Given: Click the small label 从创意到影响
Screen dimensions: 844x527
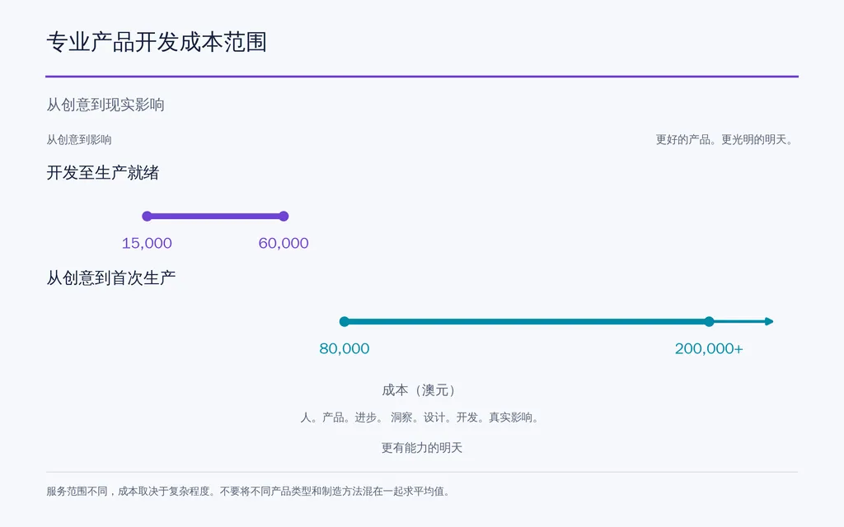Looking at the screenshot, I should coord(79,140).
